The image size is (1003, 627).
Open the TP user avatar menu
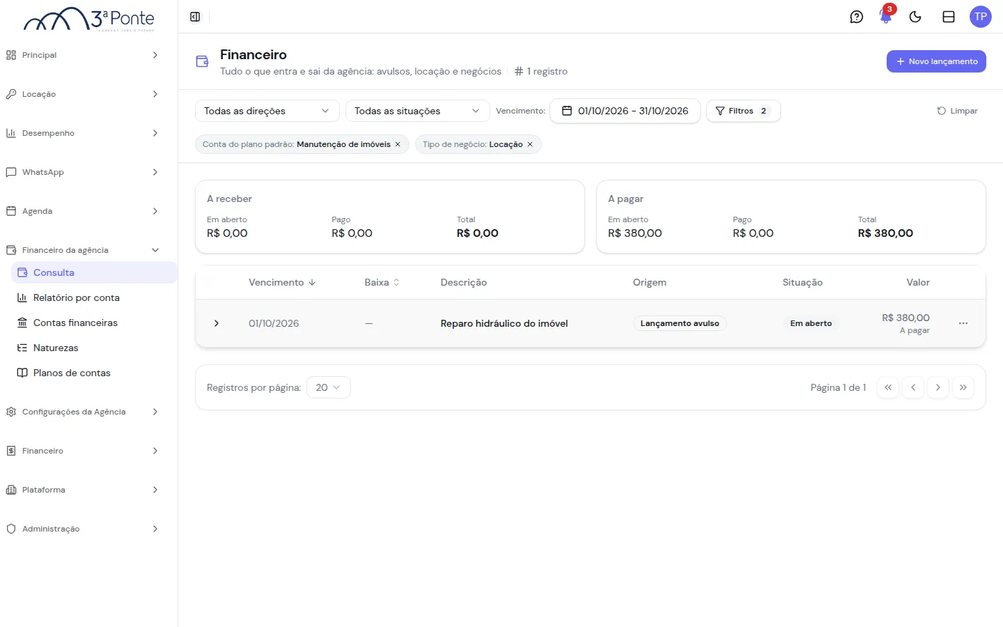[x=981, y=17]
